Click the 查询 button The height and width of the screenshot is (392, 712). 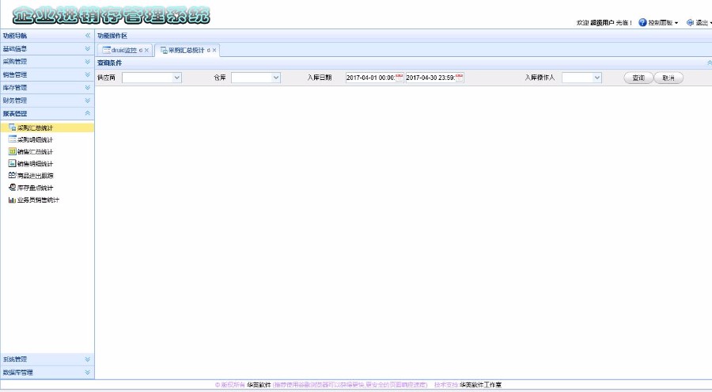638,78
